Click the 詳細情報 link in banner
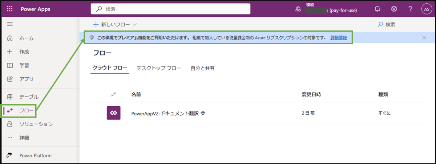The image size is (436, 164). click(338, 38)
